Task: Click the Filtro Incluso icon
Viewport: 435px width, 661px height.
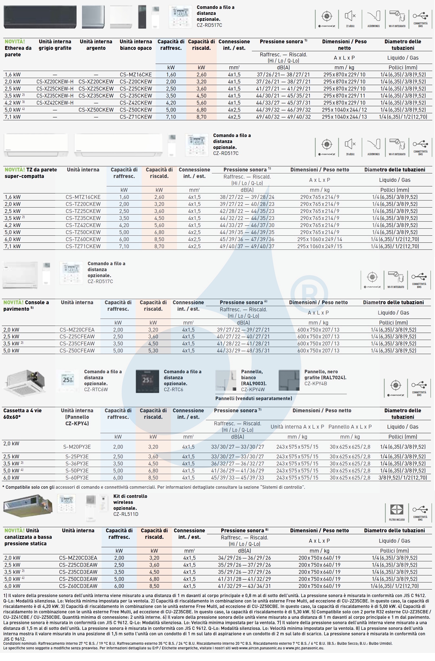Action: 397,512
